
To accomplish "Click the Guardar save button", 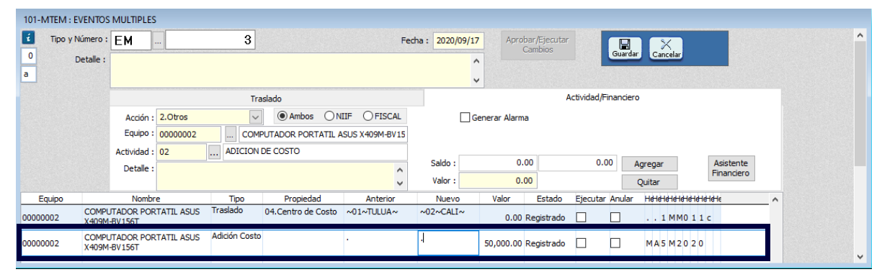I will click(625, 48).
